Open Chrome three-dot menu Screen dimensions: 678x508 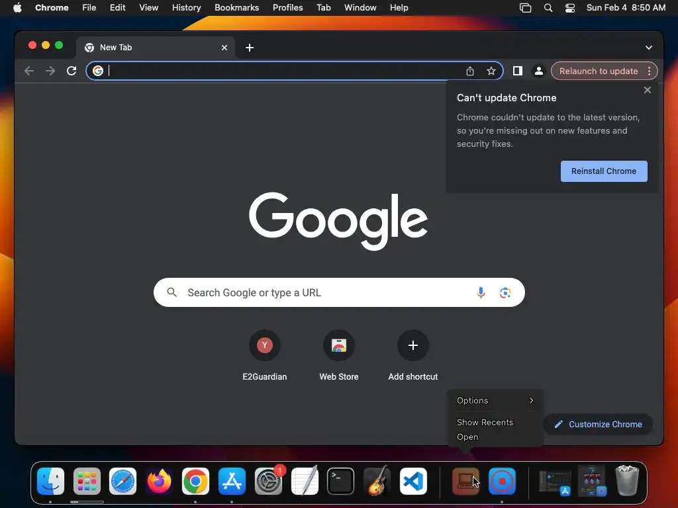pos(649,71)
